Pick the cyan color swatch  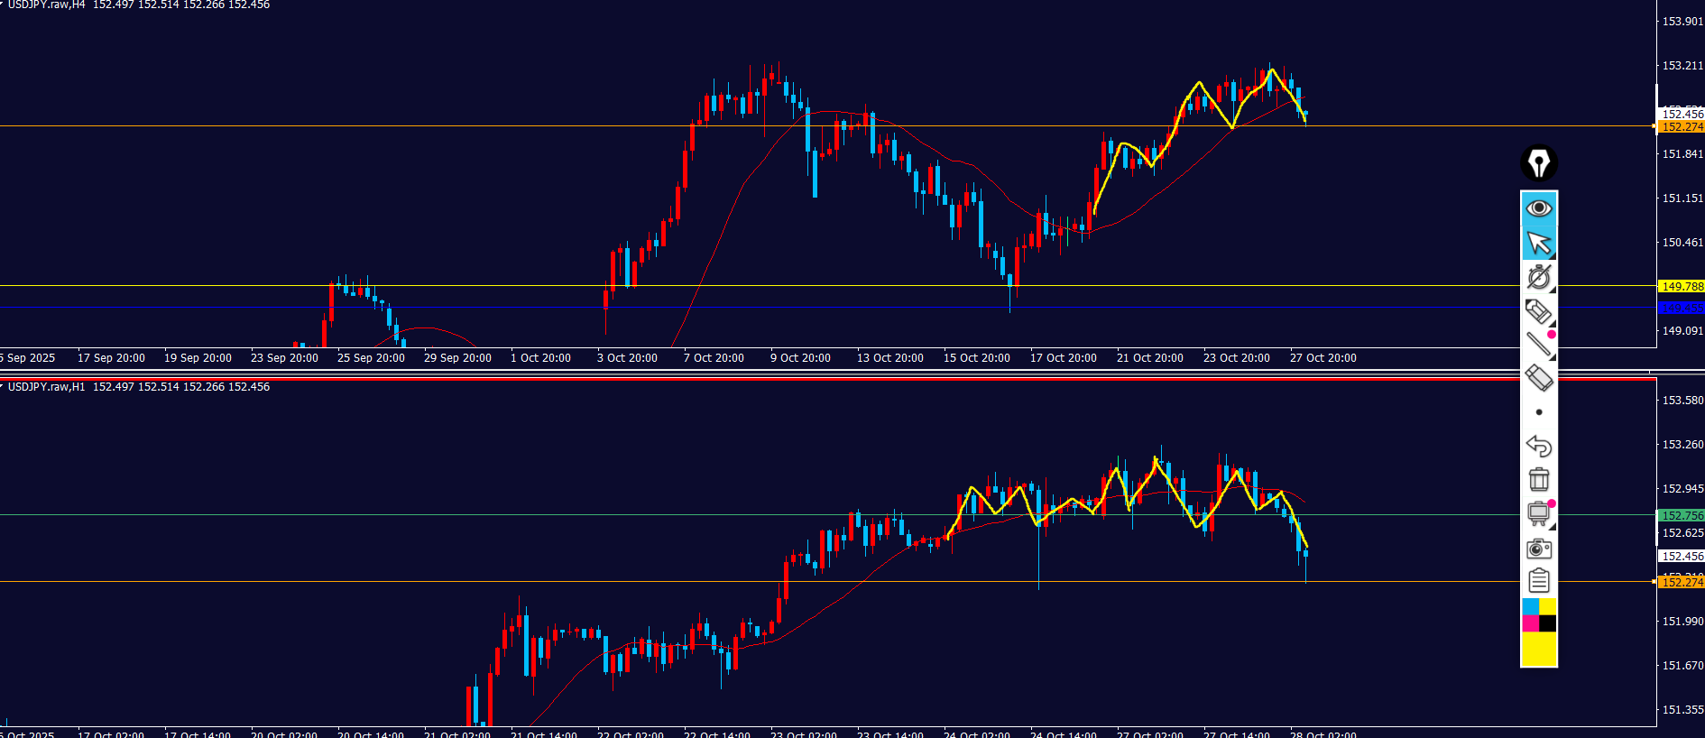[1530, 606]
